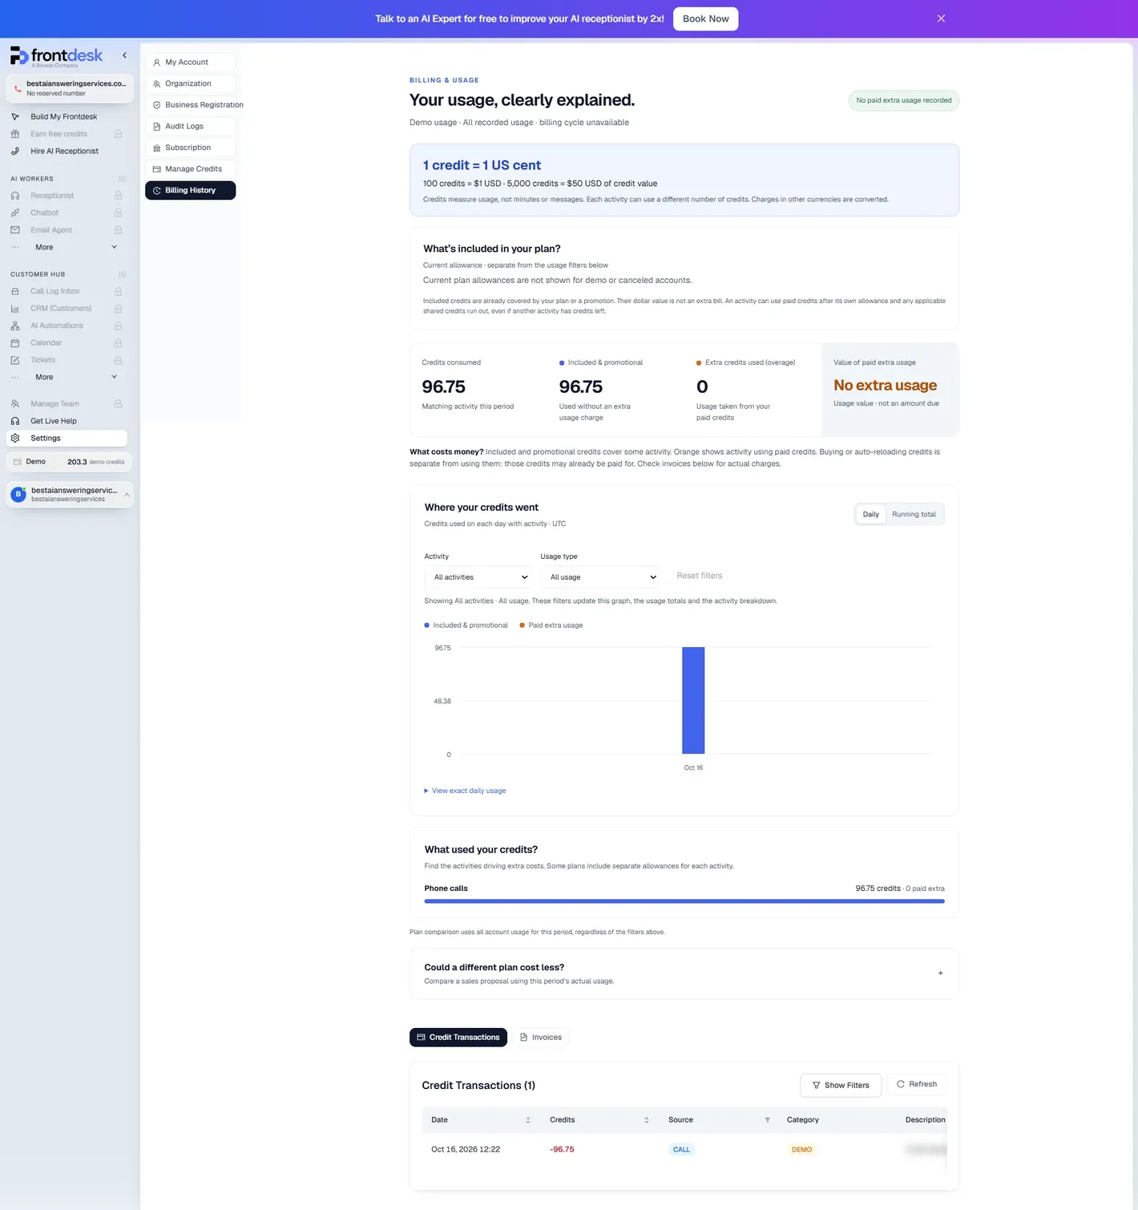Go to the Organization settings page
Image resolution: width=1138 pixels, height=1210 pixels.
[190, 83]
